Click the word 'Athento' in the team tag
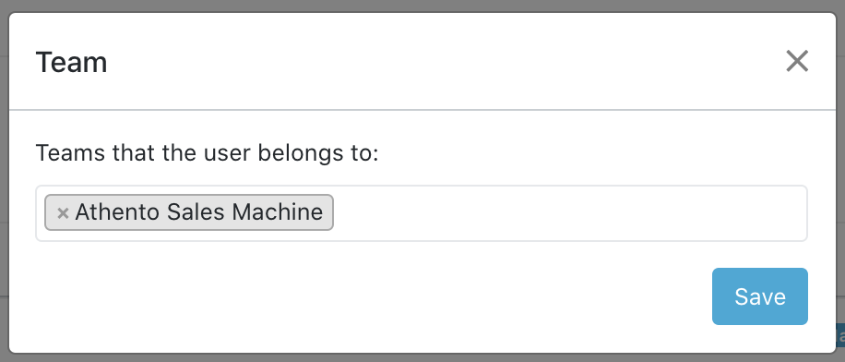845x362 pixels. (x=117, y=212)
